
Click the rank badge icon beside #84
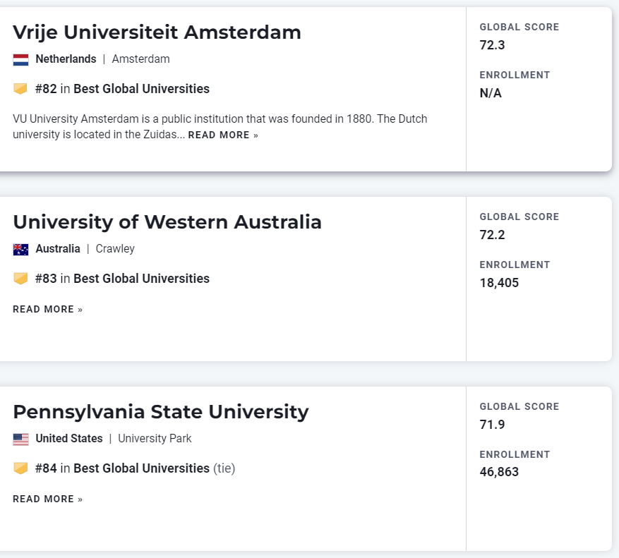[20, 468]
